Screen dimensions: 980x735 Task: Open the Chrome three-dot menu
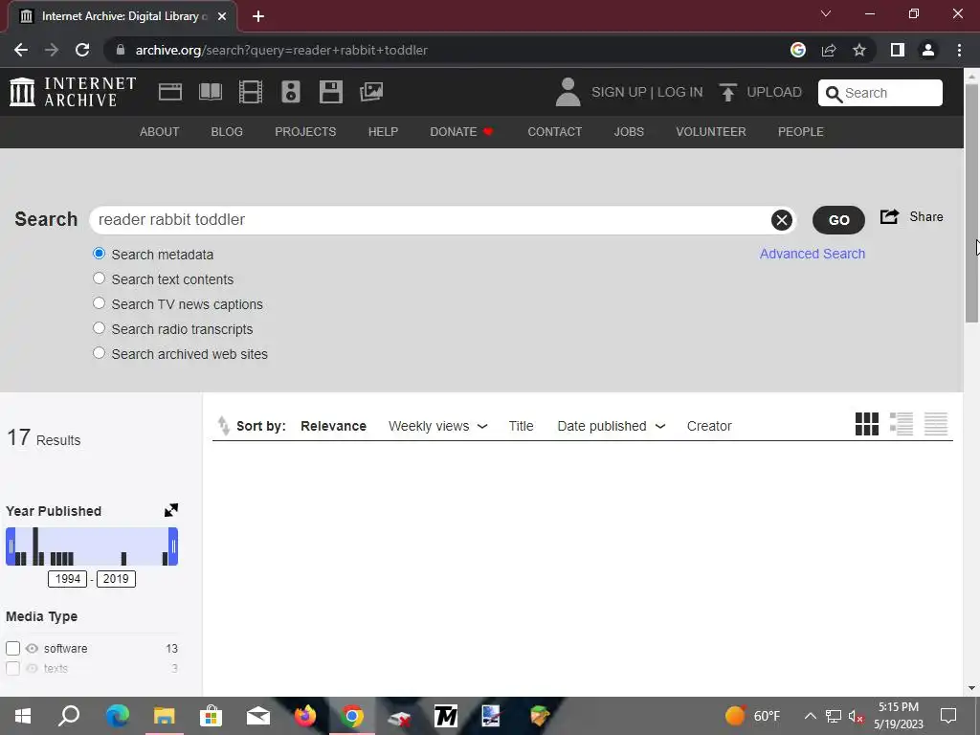pos(959,50)
